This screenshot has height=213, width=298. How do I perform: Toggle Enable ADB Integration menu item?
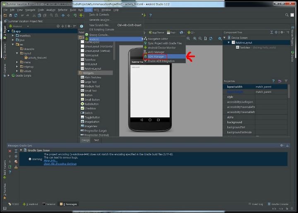pyautogui.click(x=164, y=61)
